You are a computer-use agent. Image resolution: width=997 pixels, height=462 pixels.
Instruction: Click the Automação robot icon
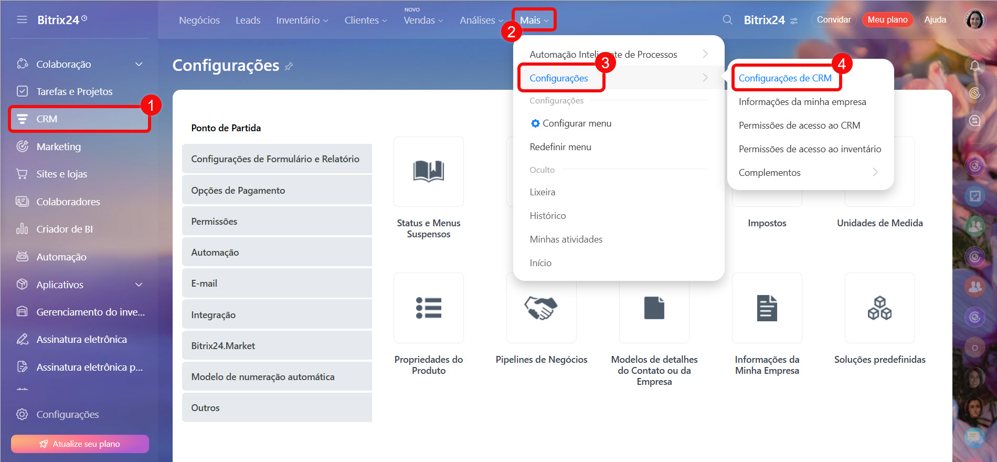22,257
